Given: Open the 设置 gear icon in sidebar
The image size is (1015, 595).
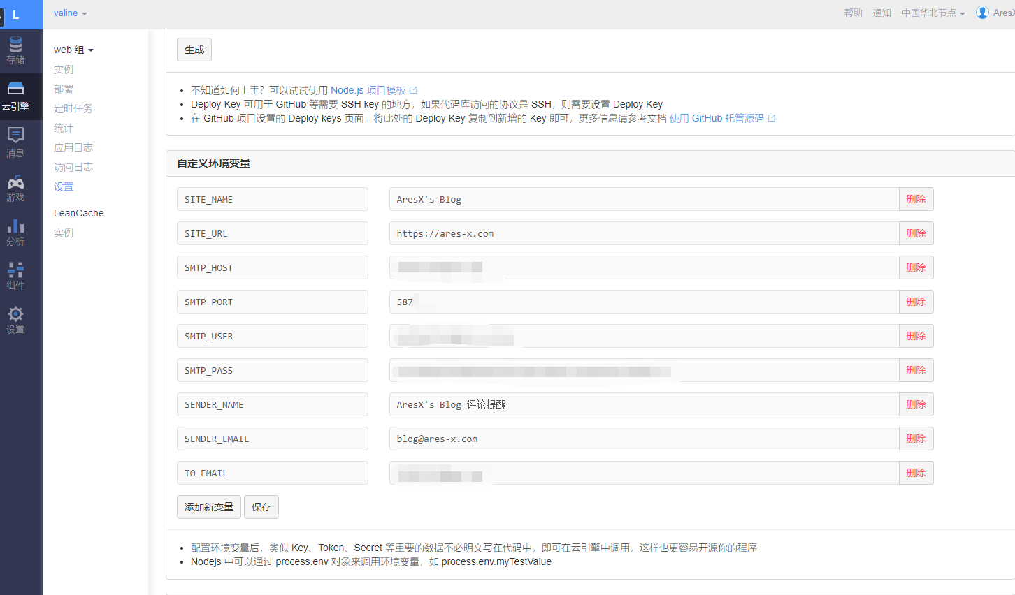Looking at the screenshot, I should (x=15, y=314).
